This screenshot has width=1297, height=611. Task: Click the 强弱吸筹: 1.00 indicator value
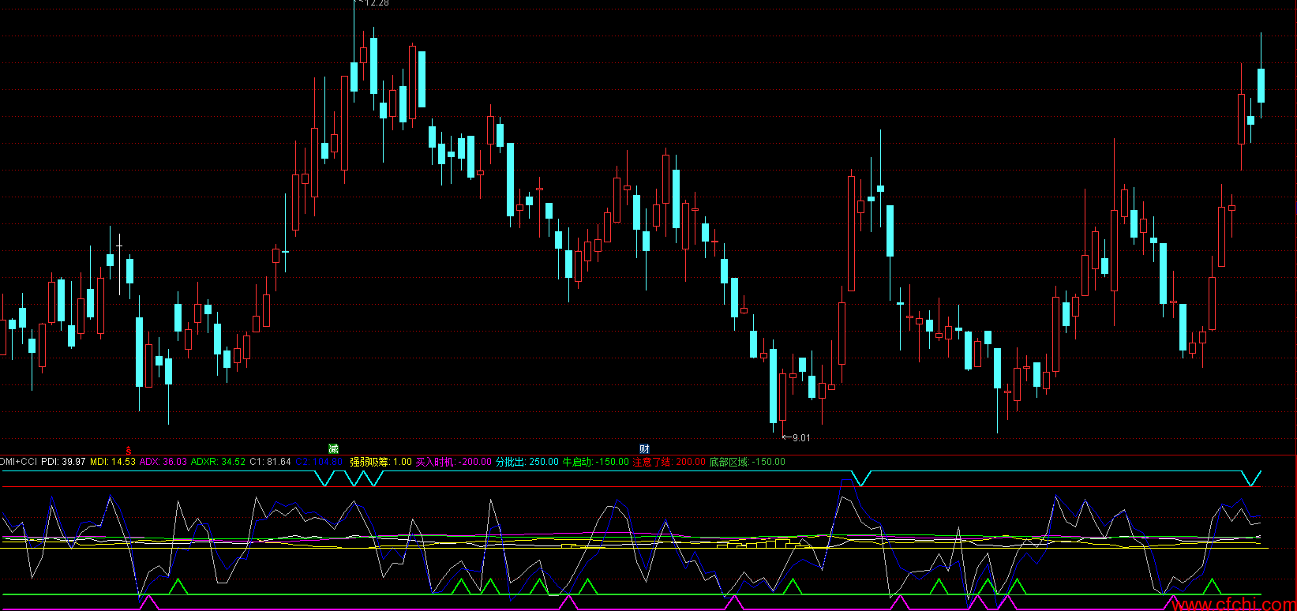pos(380,462)
